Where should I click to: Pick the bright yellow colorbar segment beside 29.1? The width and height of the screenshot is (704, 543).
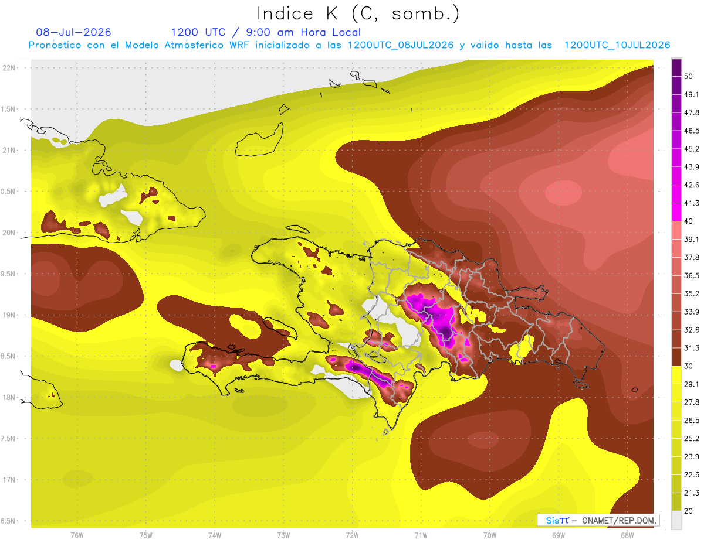(x=676, y=375)
